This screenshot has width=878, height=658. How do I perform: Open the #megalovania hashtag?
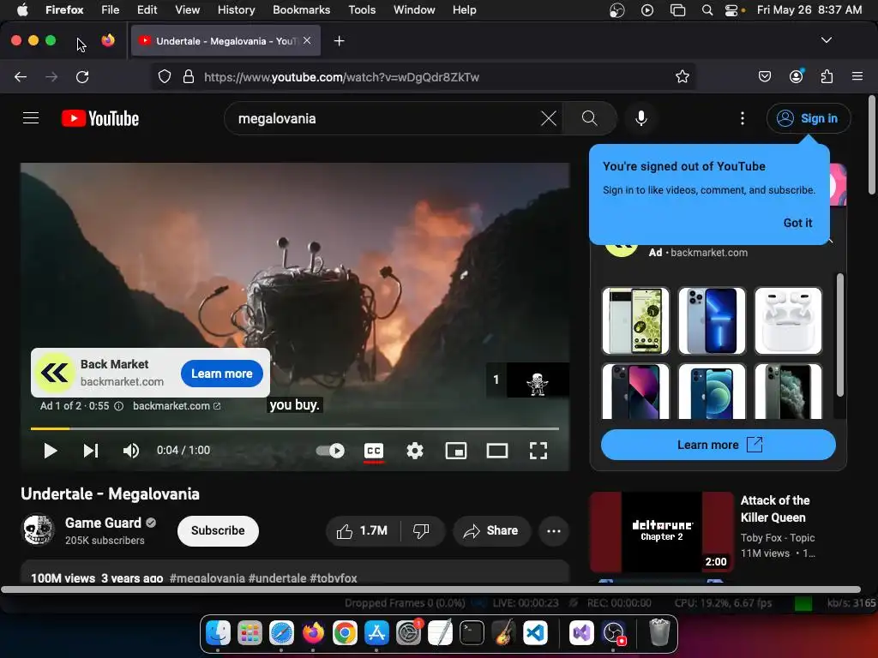click(207, 578)
